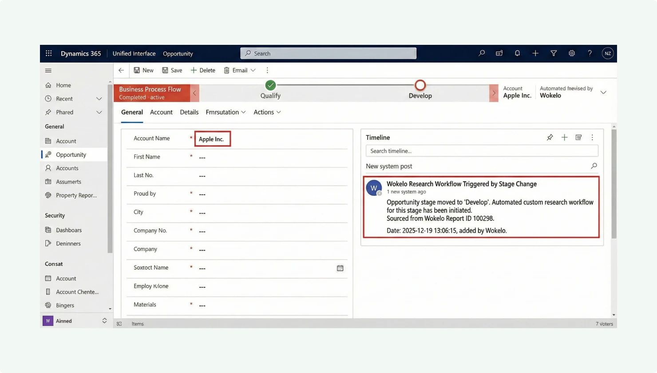Click the plus quick-create icon in top bar

click(535, 53)
